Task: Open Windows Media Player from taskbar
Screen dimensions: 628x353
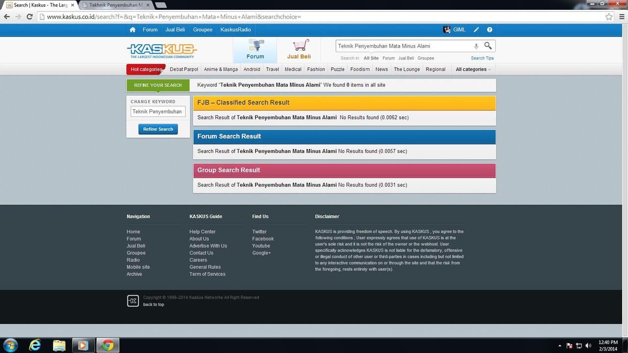Action: click(x=82, y=345)
